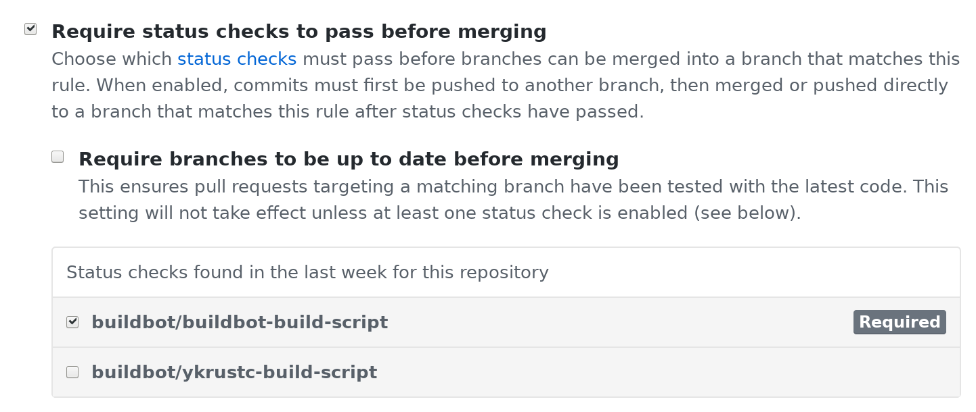The image size is (976, 412).
Task: Click the Require branches to be up to date label
Action: point(349,159)
